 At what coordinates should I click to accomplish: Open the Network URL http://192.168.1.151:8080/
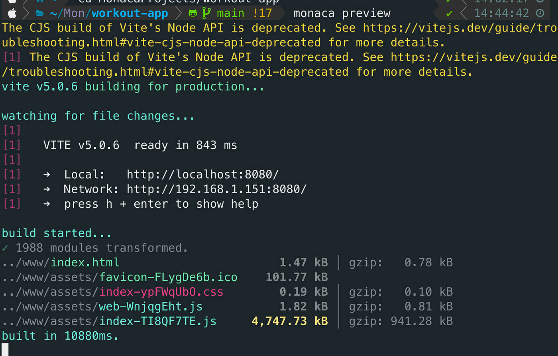click(x=216, y=189)
